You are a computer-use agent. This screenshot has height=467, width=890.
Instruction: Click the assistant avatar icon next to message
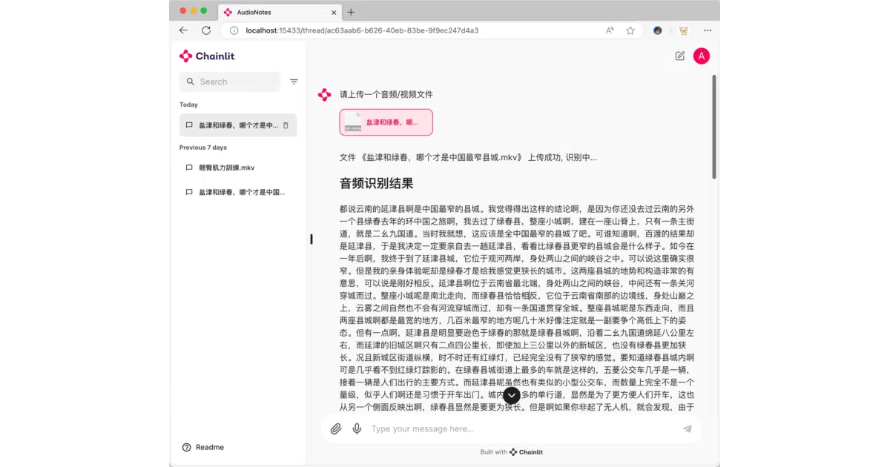pyautogui.click(x=324, y=95)
